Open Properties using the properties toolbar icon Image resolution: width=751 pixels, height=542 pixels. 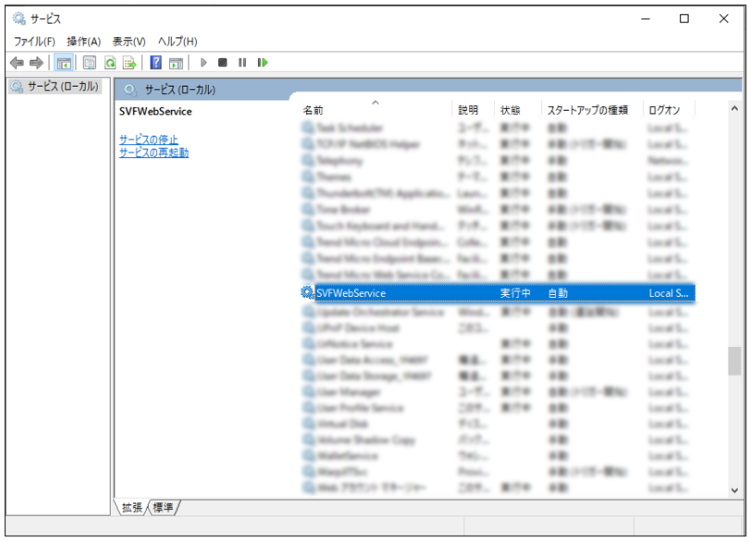88,63
